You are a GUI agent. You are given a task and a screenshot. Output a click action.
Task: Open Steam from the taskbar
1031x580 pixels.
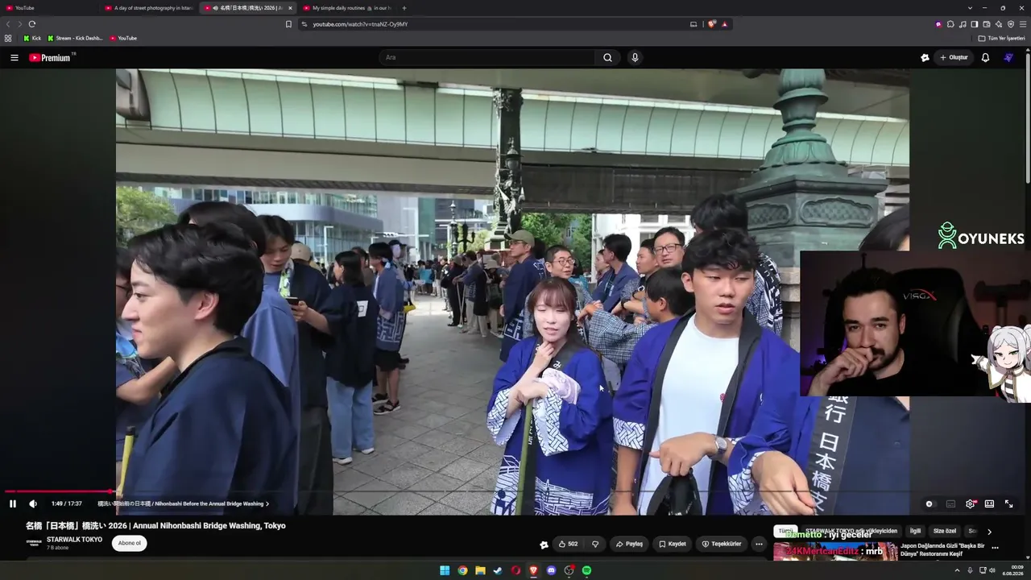(498, 570)
